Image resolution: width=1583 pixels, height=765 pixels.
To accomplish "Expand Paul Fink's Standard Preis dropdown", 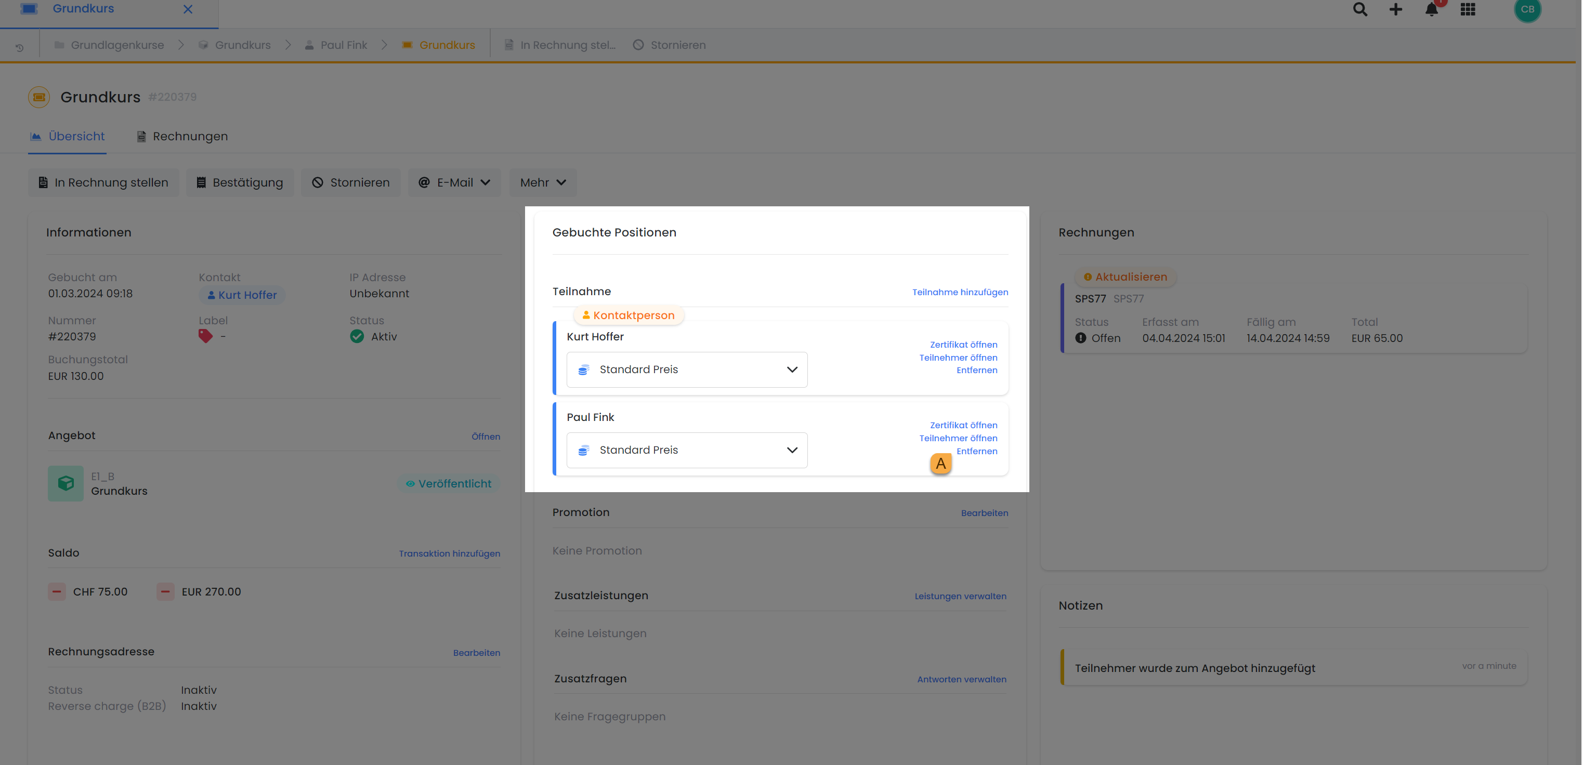I will pyautogui.click(x=686, y=450).
